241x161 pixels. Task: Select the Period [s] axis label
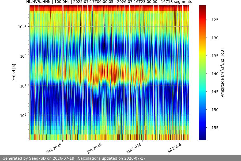(x=14, y=73)
